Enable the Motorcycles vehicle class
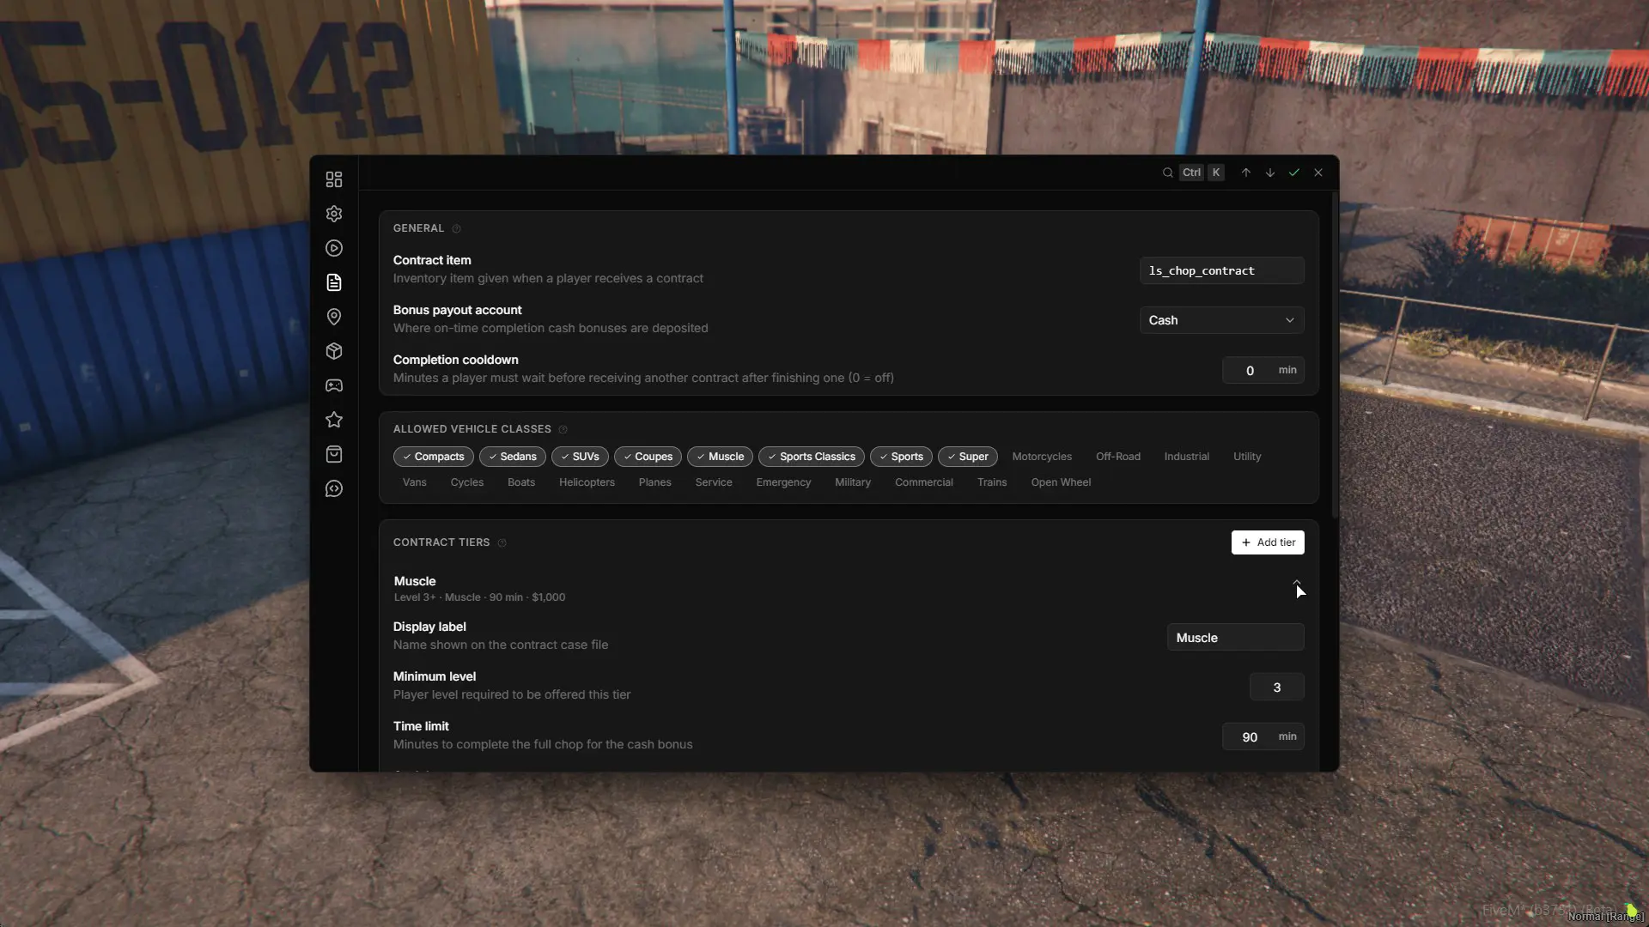The height and width of the screenshot is (927, 1649). pyautogui.click(x=1042, y=457)
